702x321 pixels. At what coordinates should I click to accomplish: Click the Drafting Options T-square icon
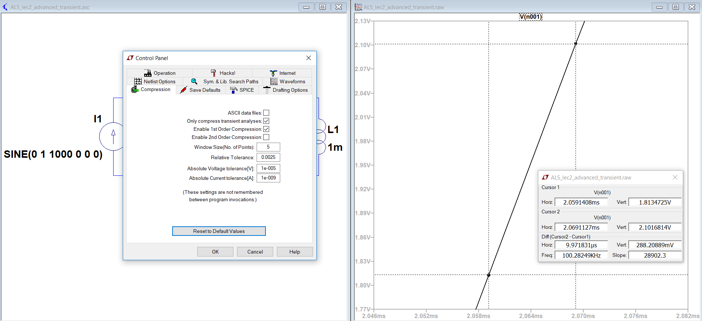tap(267, 90)
